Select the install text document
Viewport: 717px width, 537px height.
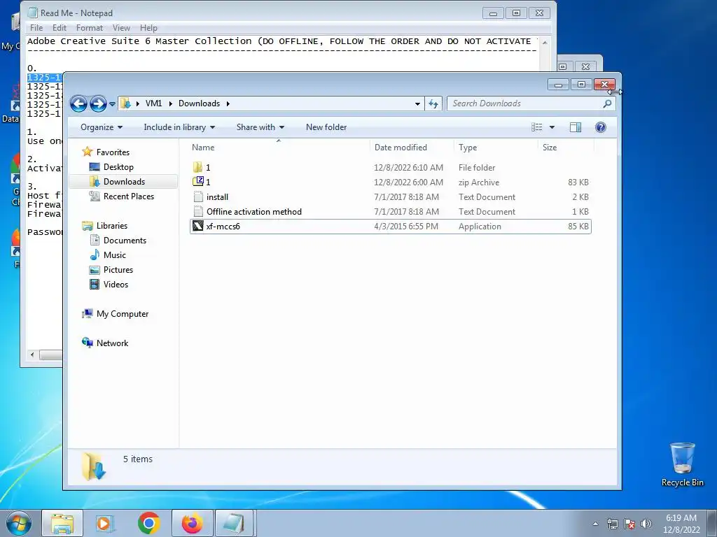(x=391, y=196)
